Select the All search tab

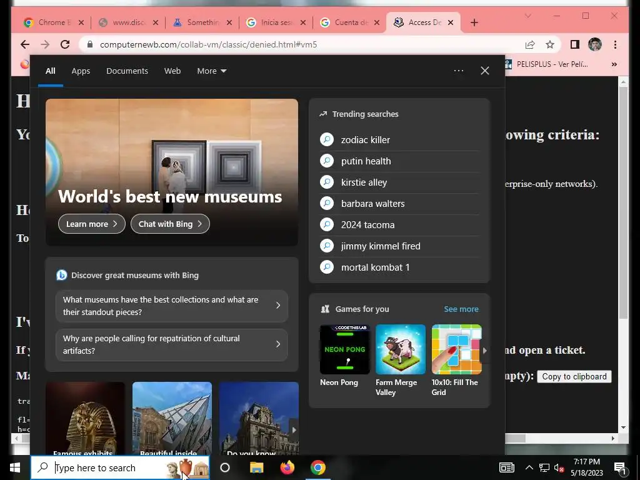(50, 71)
